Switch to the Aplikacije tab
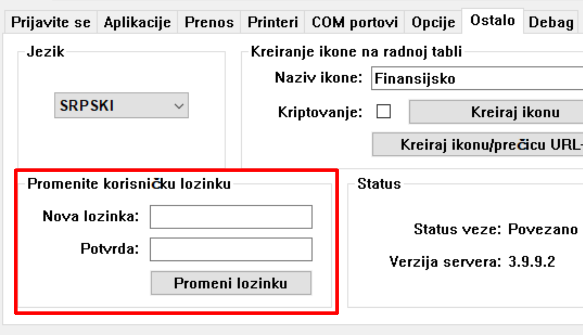Viewport: 583px width, 335px height. (x=137, y=23)
